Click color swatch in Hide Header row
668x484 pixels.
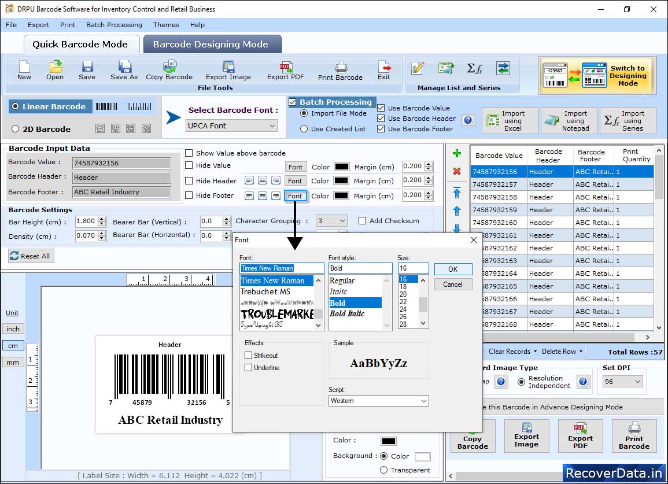coord(341,180)
